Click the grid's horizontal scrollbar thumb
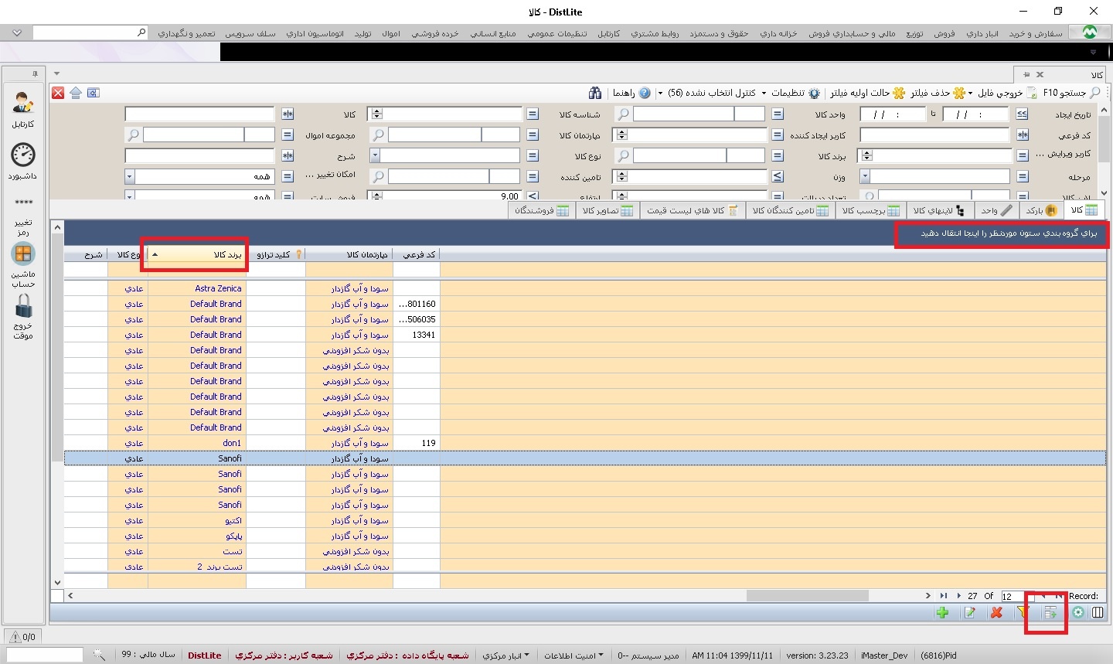Viewport: 1113px width, 664px height. [807, 596]
